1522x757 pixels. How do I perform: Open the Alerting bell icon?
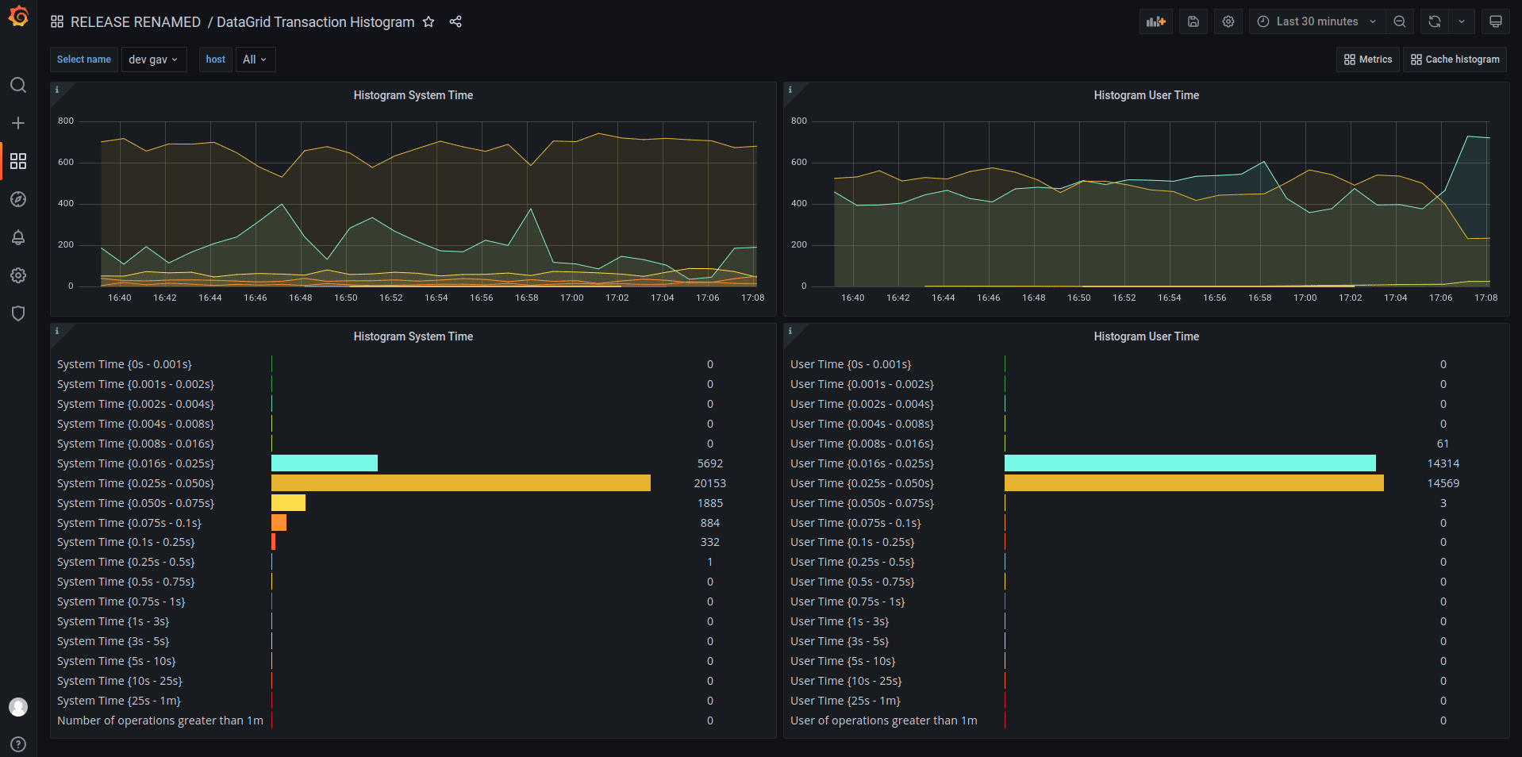coord(18,237)
